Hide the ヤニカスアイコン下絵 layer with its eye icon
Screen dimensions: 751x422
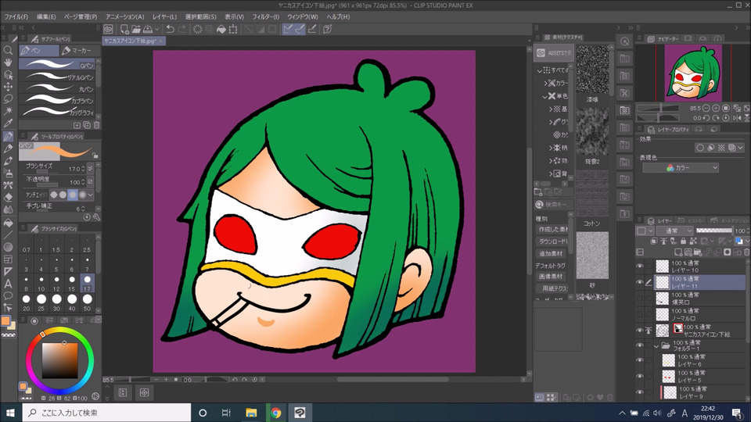(x=640, y=330)
